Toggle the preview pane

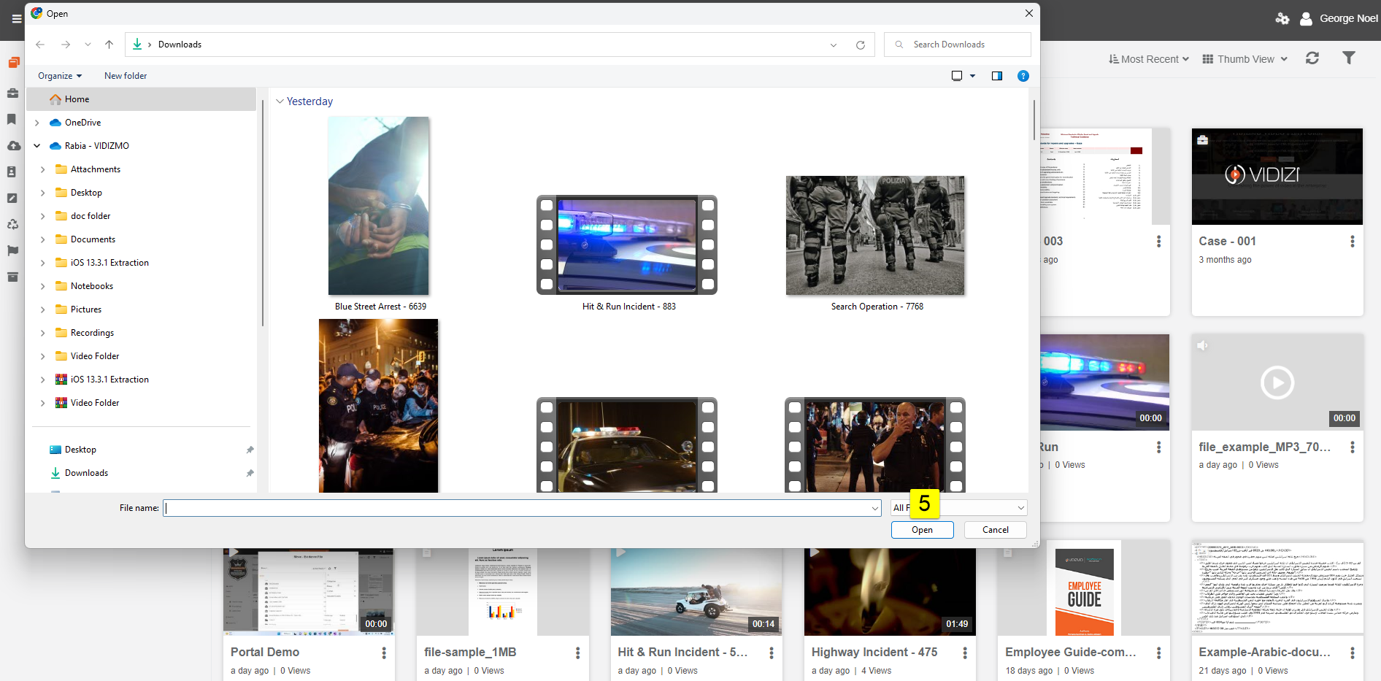[997, 76]
